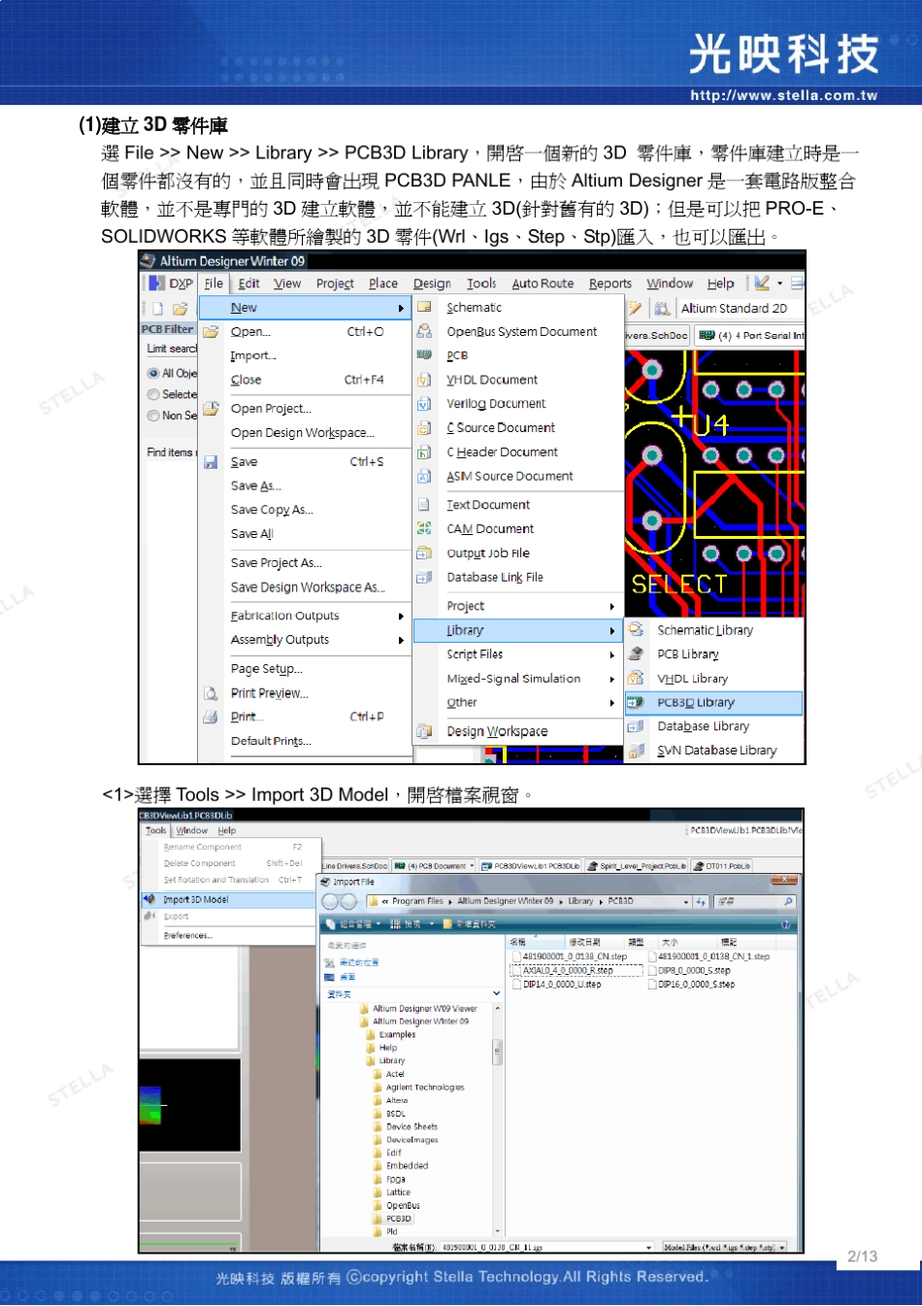
Task: Choose Save Project As in File menu
Action: [276, 563]
